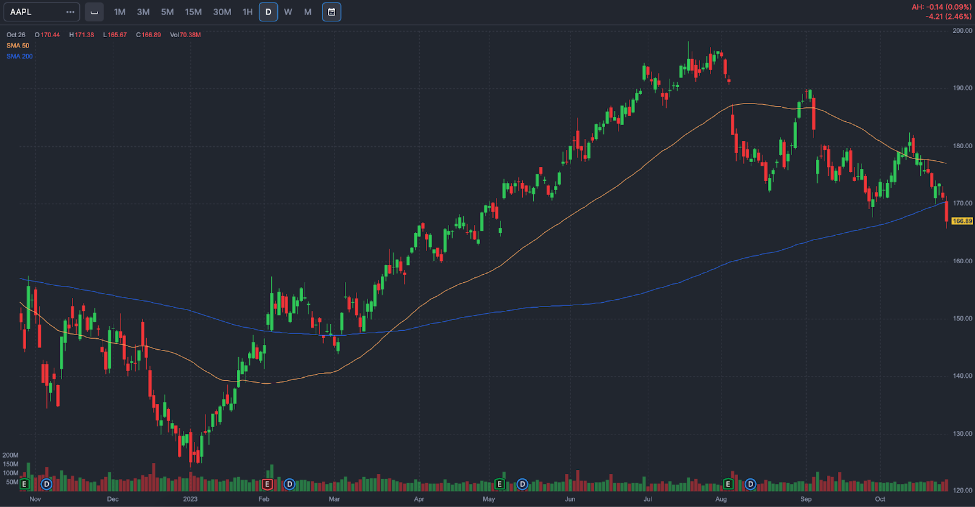The width and height of the screenshot is (975, 507).
Task: Click the 50M volume axis label
Action: (12, 482)
